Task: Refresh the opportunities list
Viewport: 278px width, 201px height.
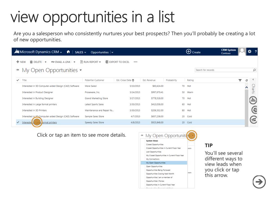Action: [247, 80]
